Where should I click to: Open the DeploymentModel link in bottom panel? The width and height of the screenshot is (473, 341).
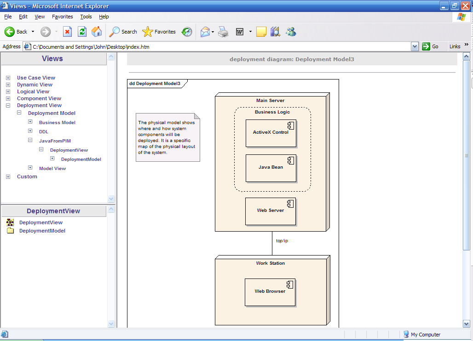(x=42, y=231)
